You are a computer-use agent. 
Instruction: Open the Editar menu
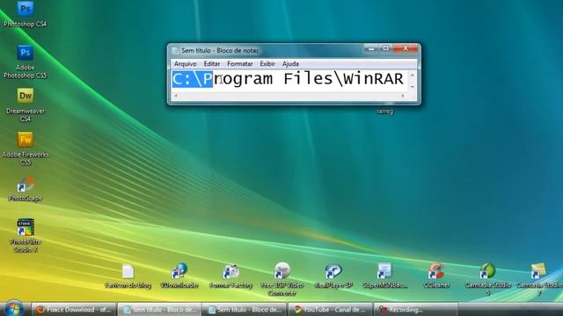(212, 64)
